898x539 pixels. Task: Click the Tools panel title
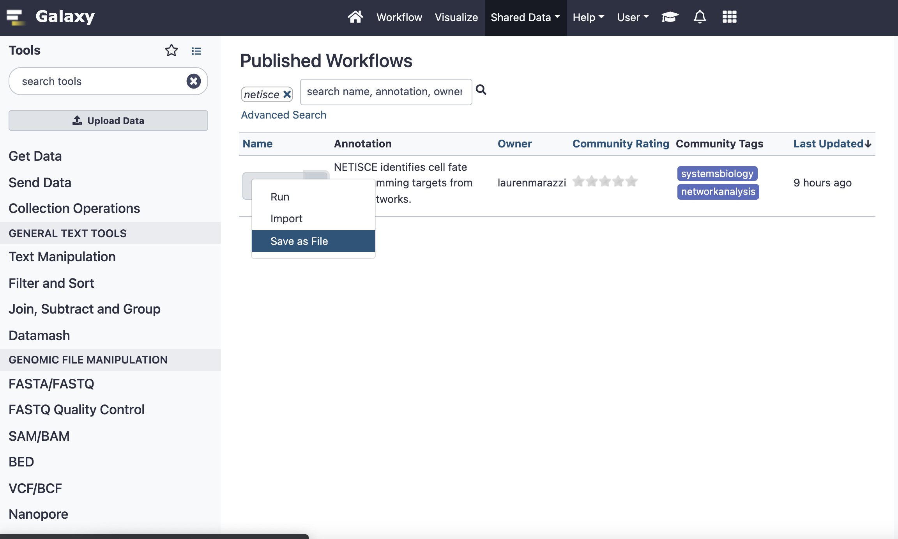click(25, 50)
